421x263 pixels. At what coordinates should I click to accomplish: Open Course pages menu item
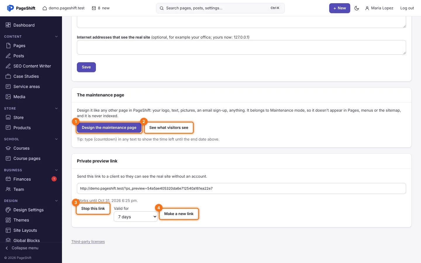coord(31,158)
